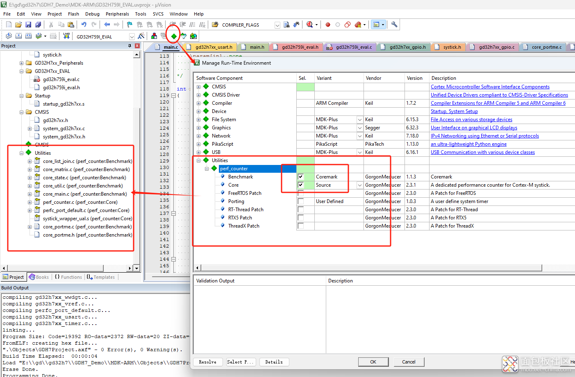This screenshot has height=377, width=575.
Task: Launch the Pack Installer icon
Action: (x=193, y=36)
